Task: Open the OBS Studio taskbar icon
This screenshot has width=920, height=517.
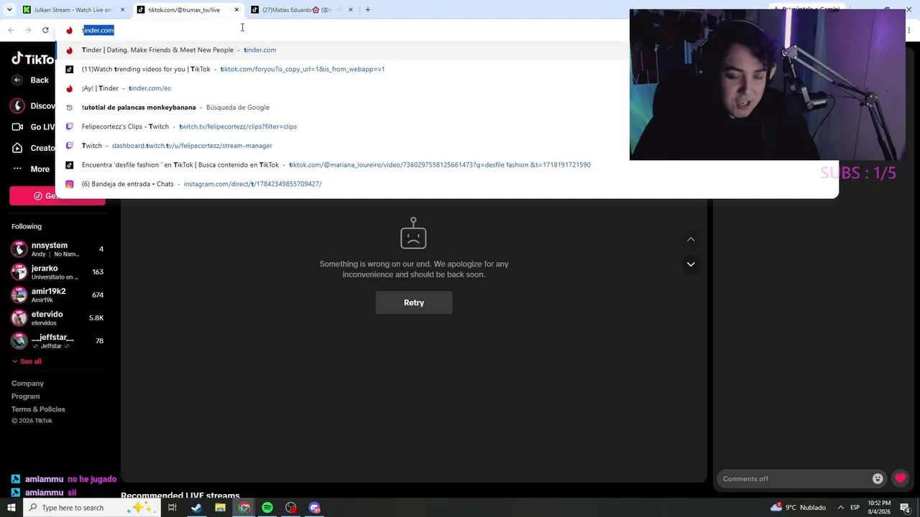Action: click(291, 508)
